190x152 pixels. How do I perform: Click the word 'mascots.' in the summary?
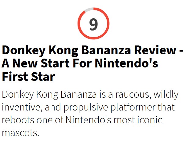(x=20, y=133)
